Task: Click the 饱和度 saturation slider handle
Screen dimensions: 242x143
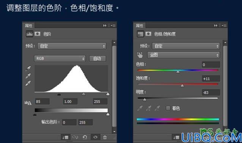Action: (182, 86)
